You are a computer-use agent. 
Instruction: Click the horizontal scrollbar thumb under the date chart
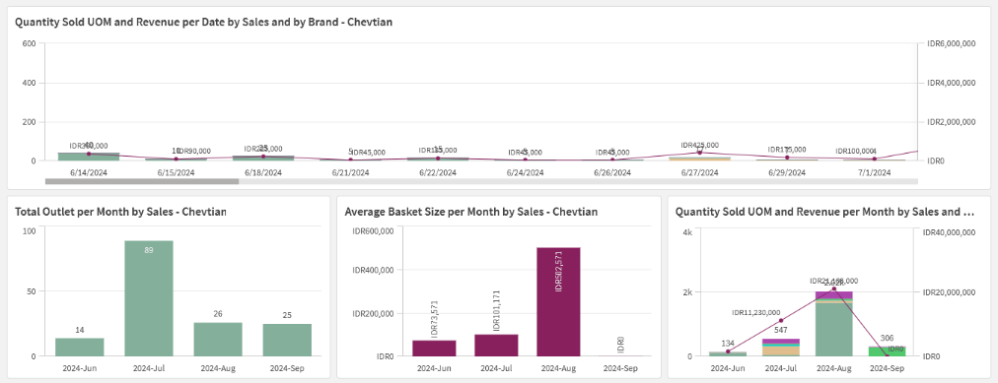coord(142,181)
